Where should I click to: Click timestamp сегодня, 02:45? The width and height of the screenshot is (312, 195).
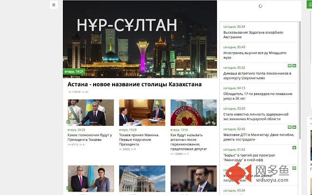234,129
